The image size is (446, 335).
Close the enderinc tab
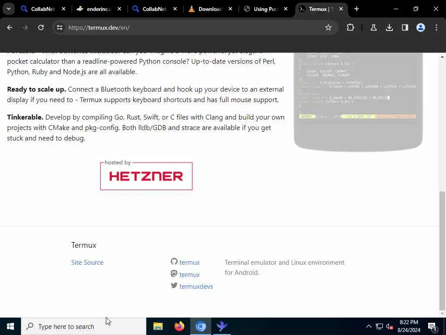pyautogui.click(x=119, y=9)
